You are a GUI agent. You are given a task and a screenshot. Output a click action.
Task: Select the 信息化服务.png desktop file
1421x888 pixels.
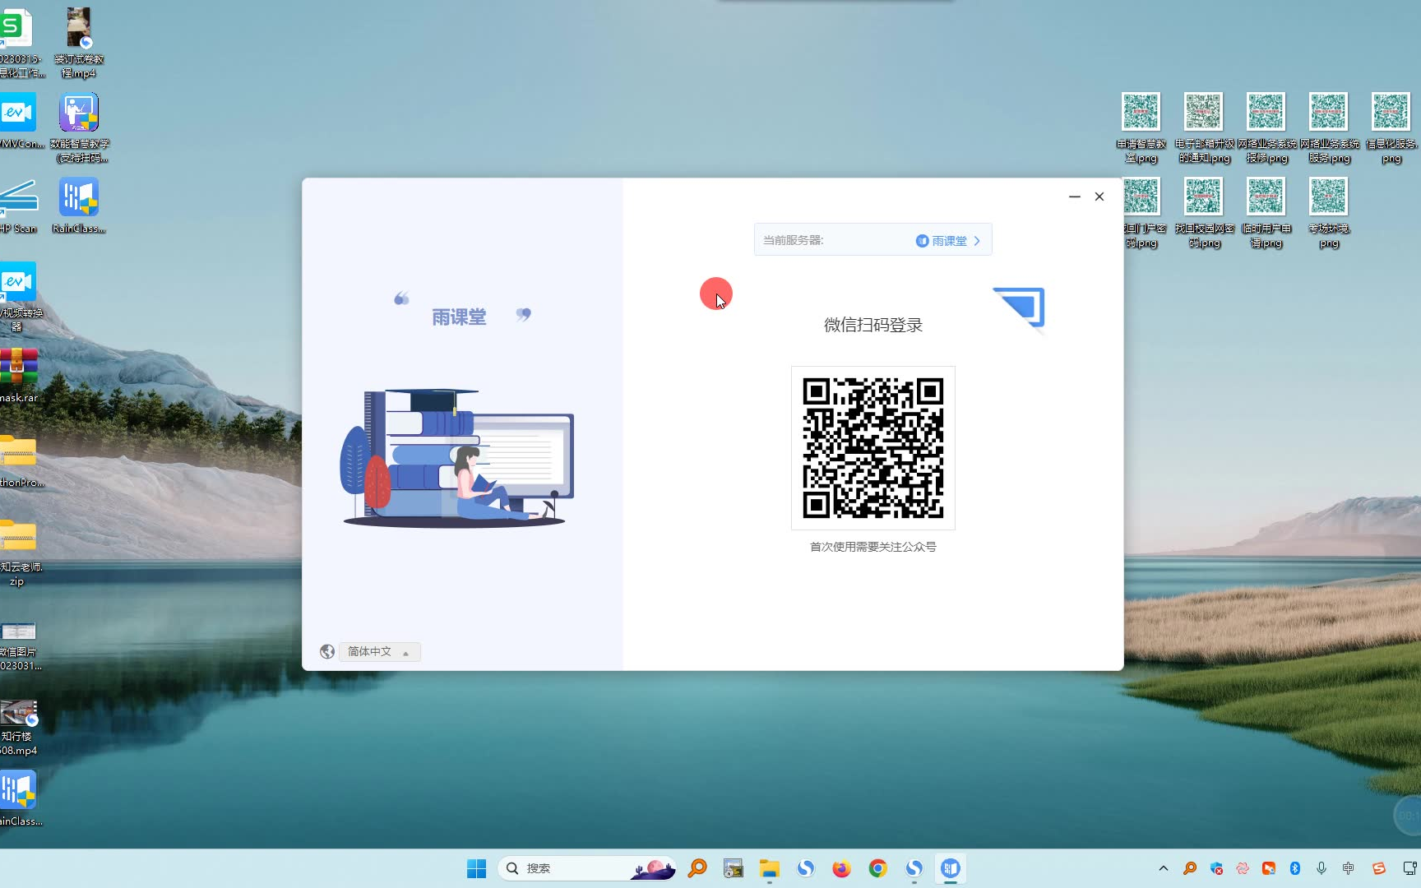coord(1391,127)
